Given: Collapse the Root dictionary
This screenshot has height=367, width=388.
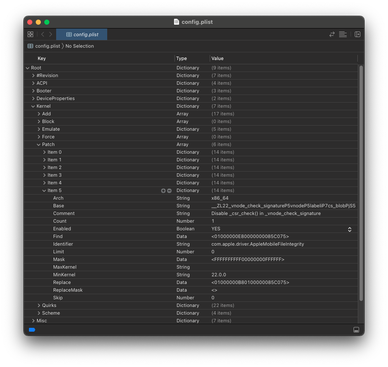Looking at the screenshot, I should point(28,68).
